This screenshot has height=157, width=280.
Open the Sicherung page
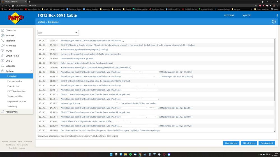pyautogui.click(x=12, y=106)
